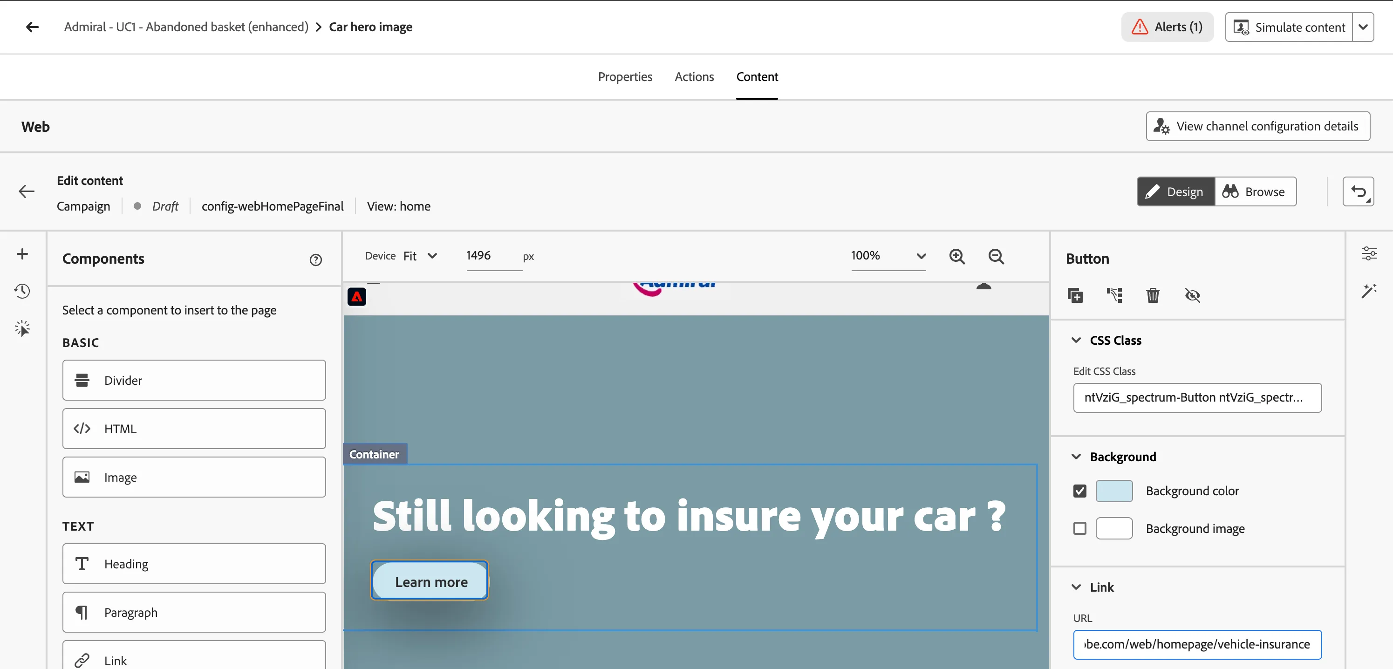Open the magic wand icon on right rail
The width and height of the screenshot is (1393, 669).
pyautogui.click(x=1369, y=291)
